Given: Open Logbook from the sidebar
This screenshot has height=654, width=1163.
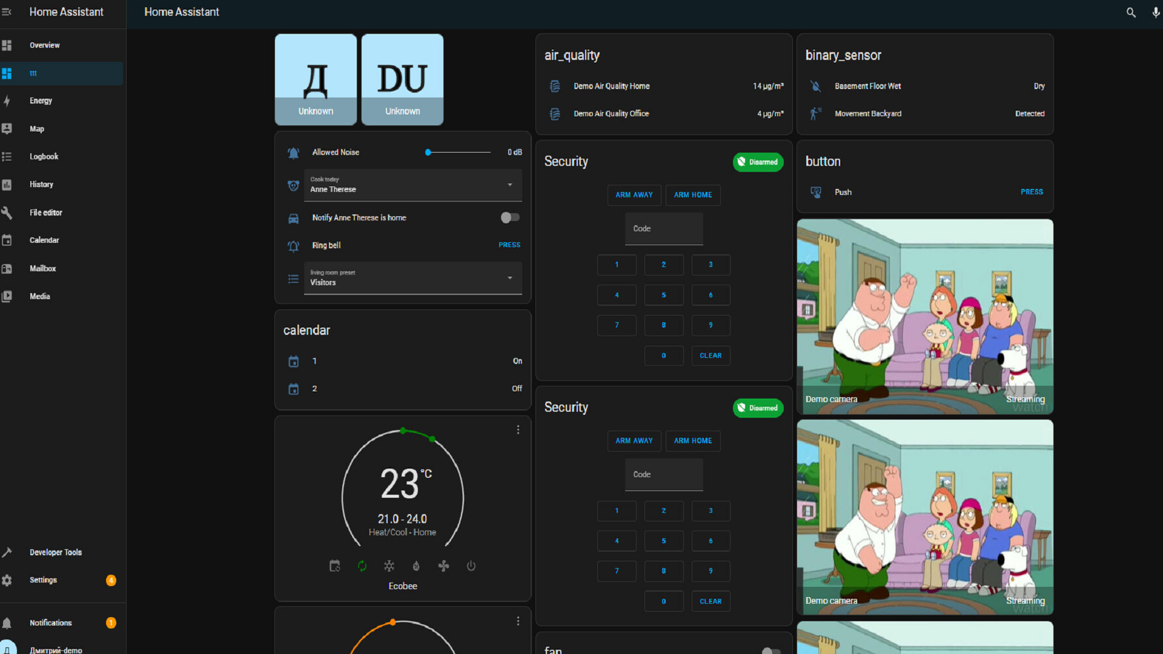Looking at the screenshot, I should [44, 156].
